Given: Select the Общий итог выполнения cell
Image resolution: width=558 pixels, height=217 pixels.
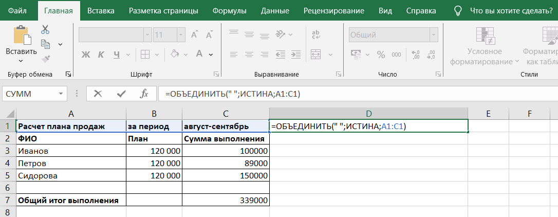Looking at the screenshot, I should [71, 200].
